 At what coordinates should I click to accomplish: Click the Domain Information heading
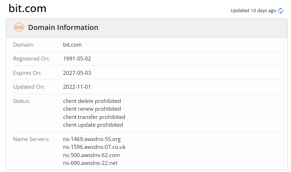(x=63, y=27)
